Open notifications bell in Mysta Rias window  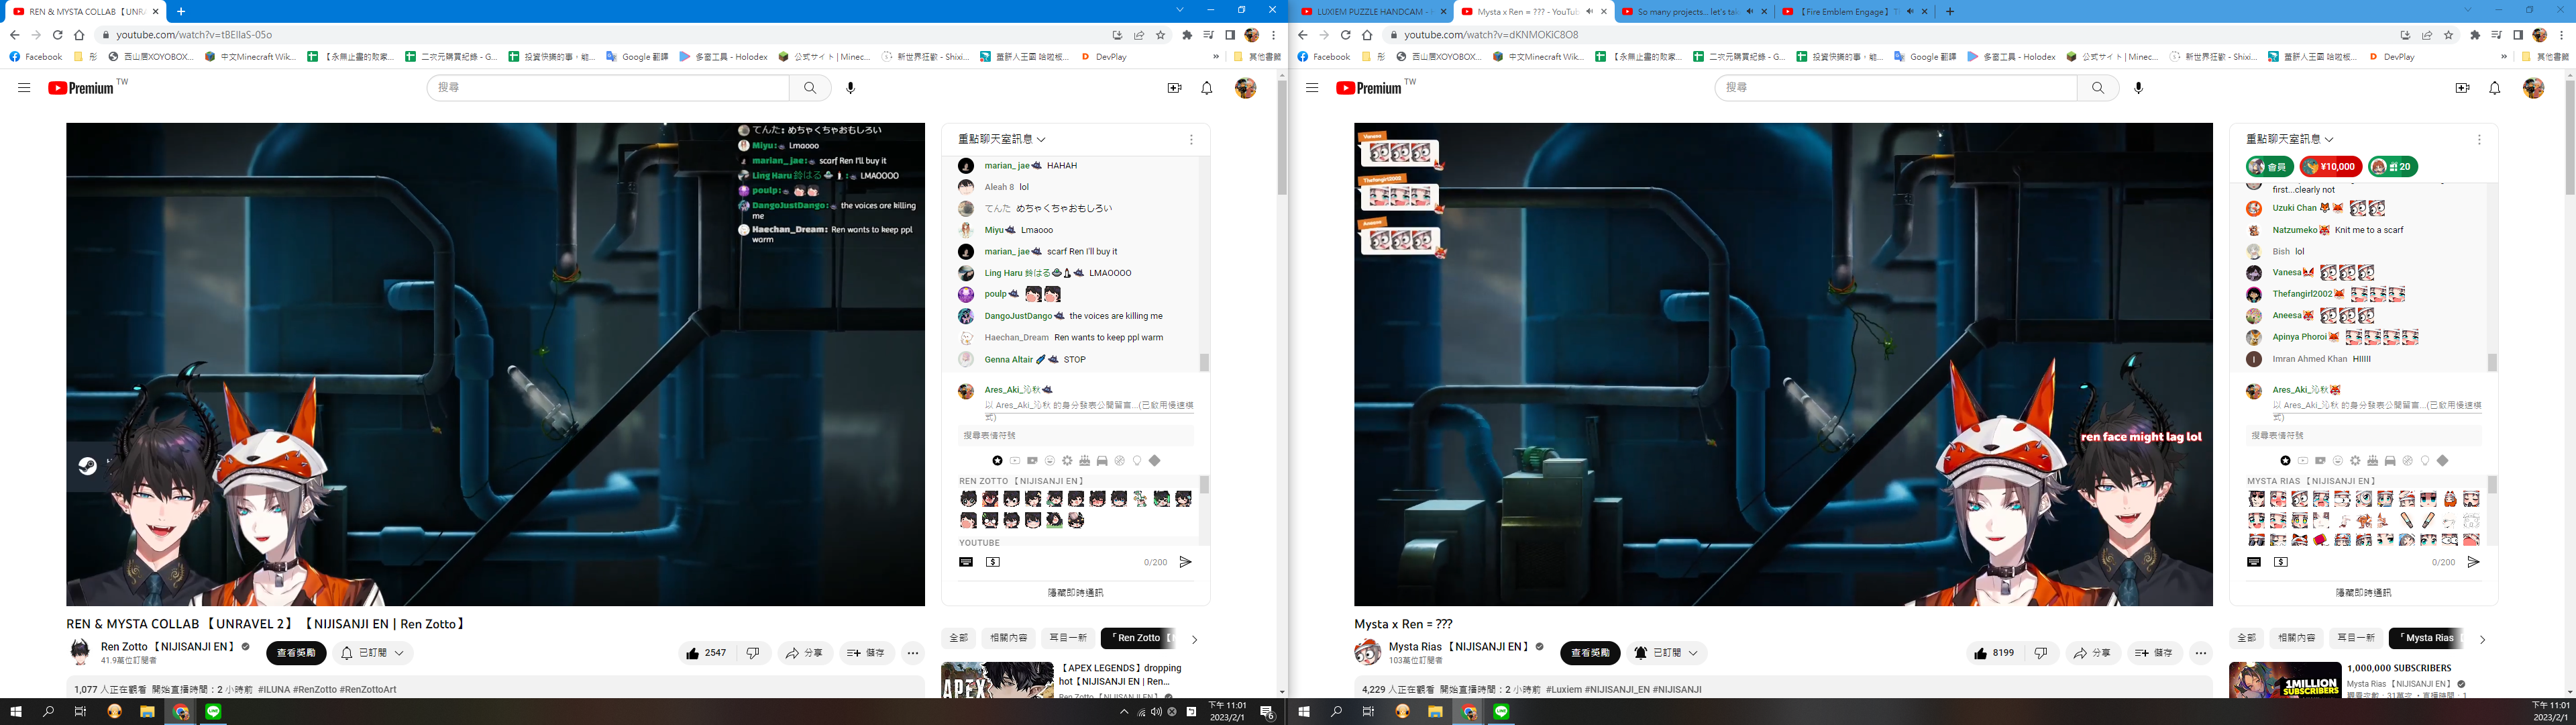point(2495,88)
